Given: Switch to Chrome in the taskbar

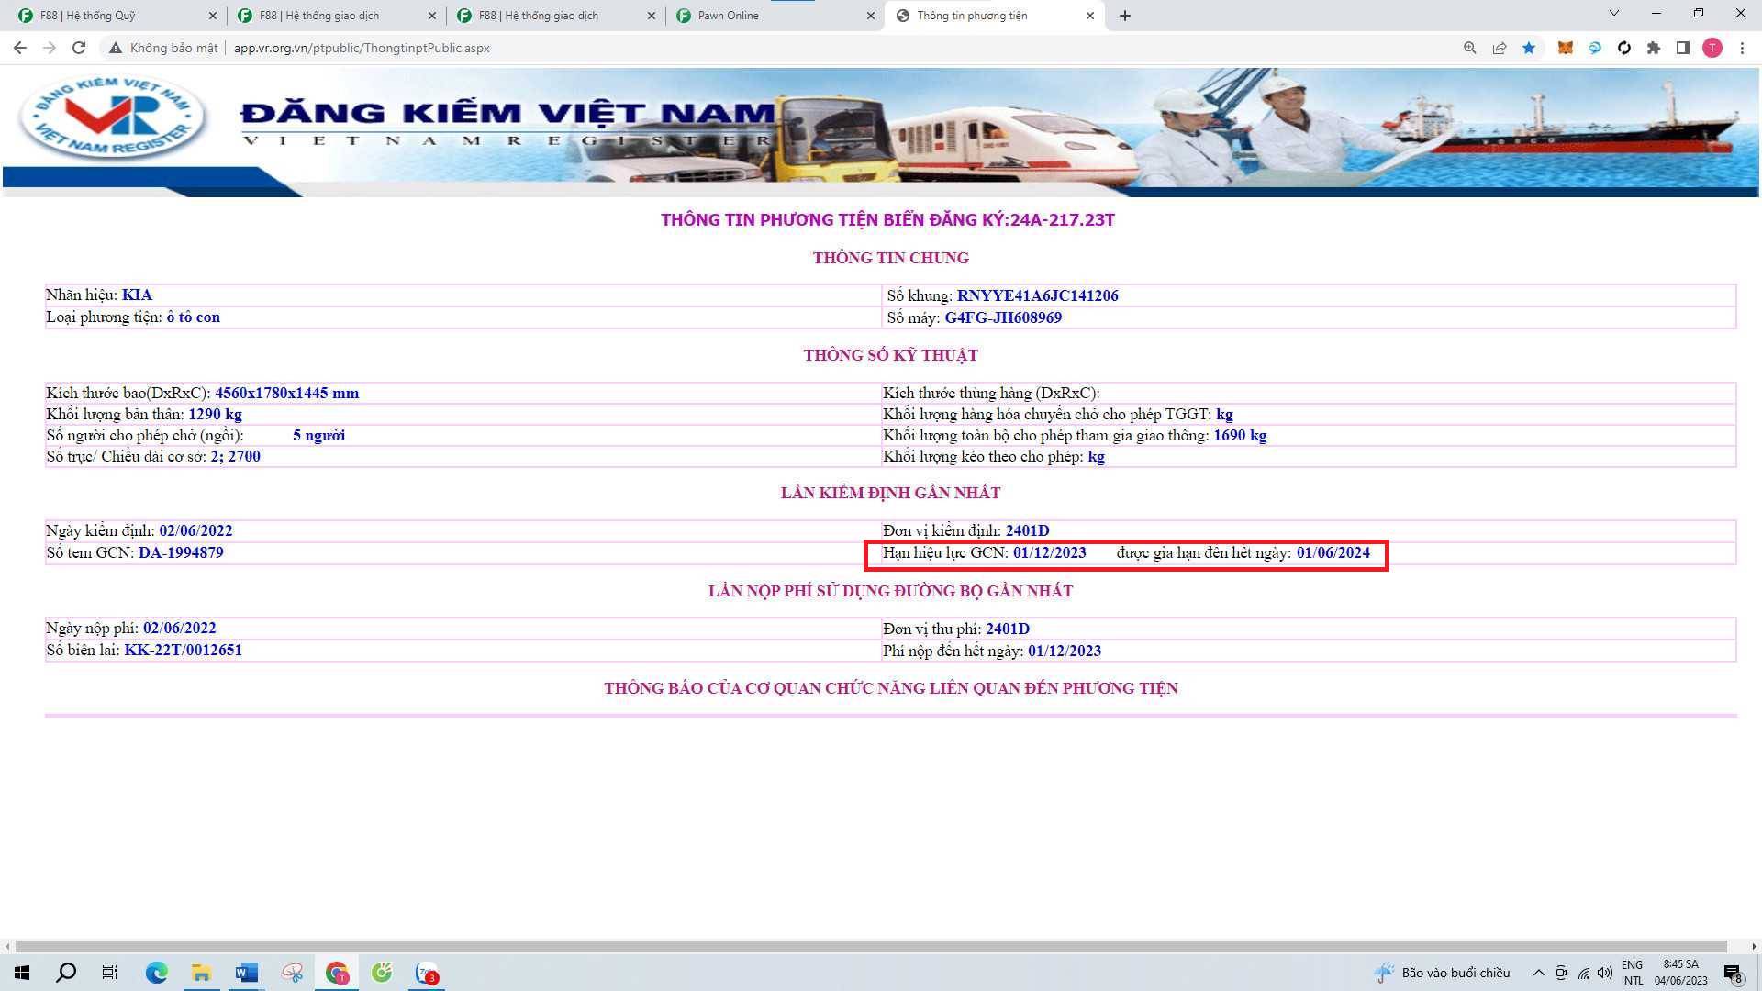Looking at the screenshot, I should pos(337,973).
